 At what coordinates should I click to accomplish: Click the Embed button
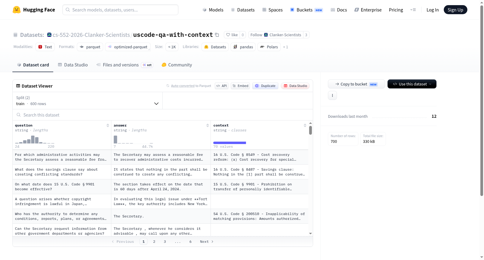[x=240, y=86]
